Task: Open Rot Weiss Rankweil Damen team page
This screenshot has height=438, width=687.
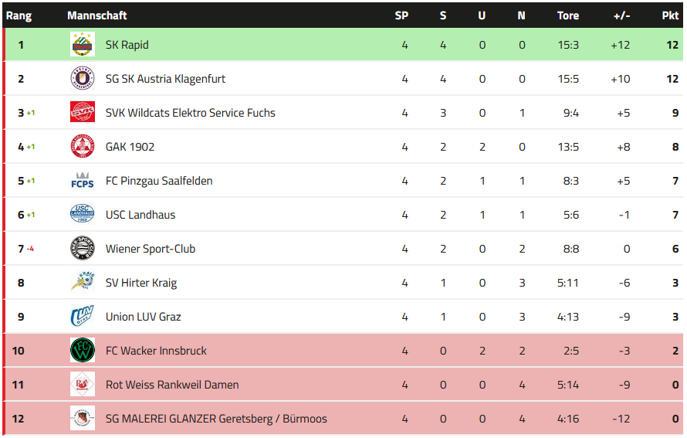Action: [x=172, y=385]
